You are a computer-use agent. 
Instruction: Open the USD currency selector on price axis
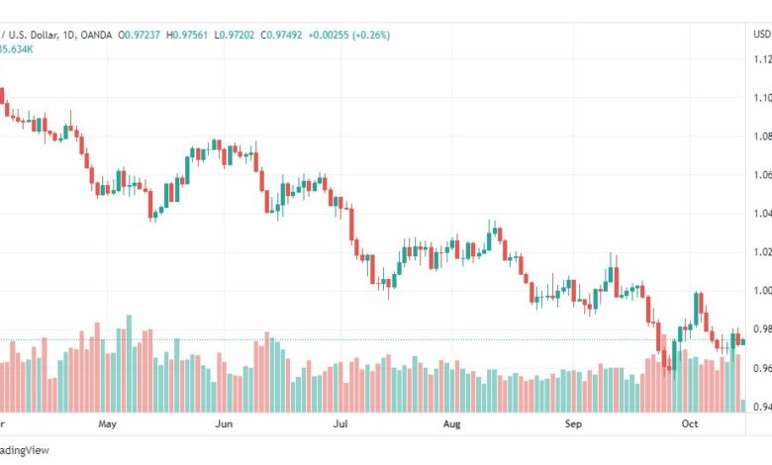point(762,34)
